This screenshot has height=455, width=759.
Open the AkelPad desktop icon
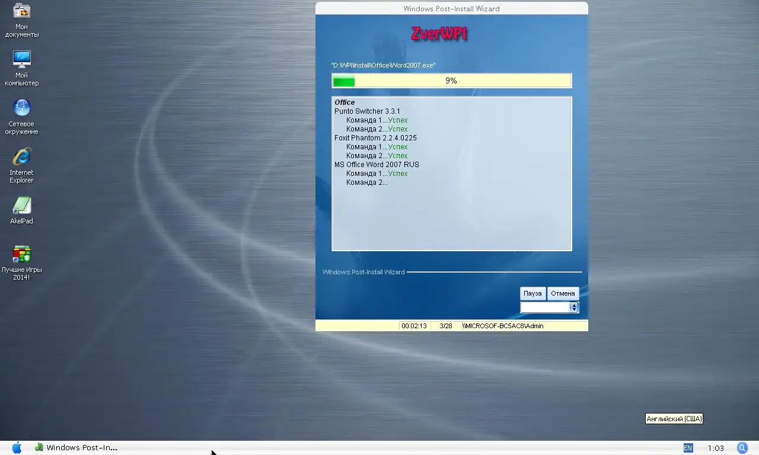(x=22, y=210)
